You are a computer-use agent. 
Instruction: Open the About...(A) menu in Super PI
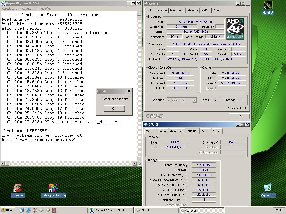(30, 9)
